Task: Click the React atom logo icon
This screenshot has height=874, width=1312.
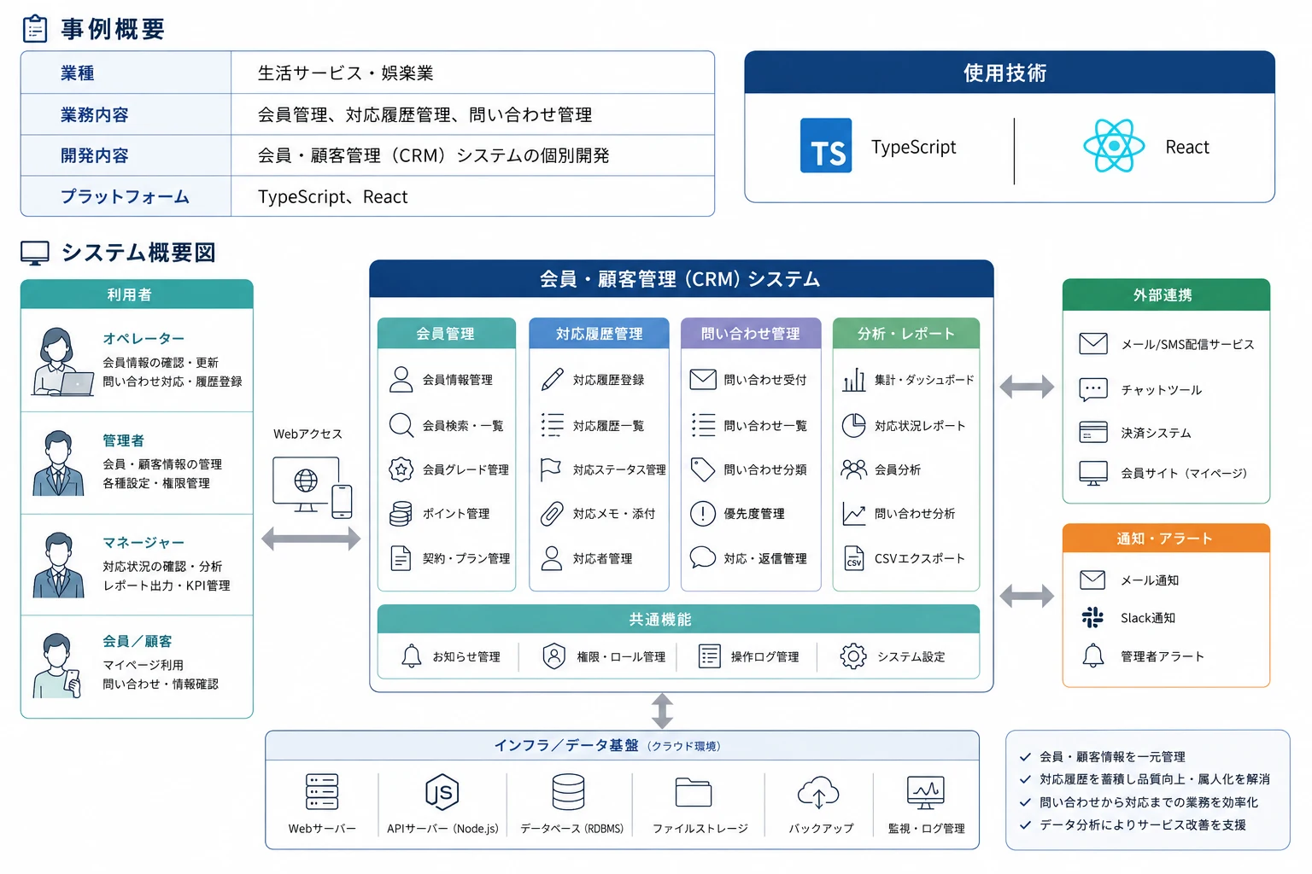Action: pyautogui.click(x=1114, y=146)
